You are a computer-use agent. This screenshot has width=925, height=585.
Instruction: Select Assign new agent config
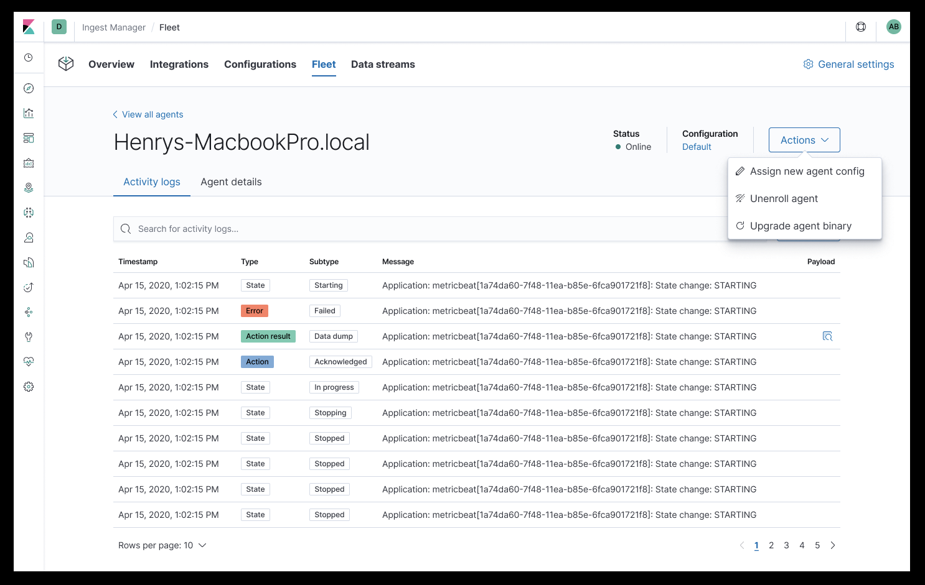tap(805, 171)
